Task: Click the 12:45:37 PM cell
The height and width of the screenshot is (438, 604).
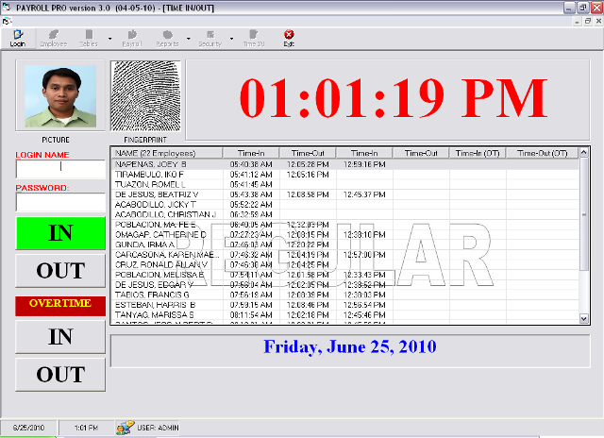Action: click(364, 194)
